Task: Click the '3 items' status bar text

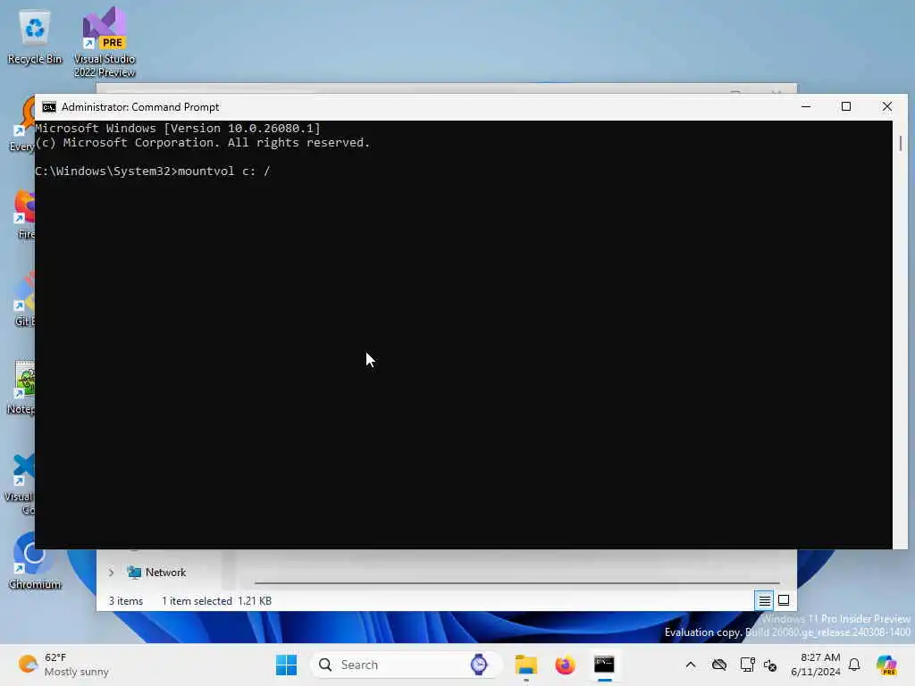Action: click(x=125, y=601)
